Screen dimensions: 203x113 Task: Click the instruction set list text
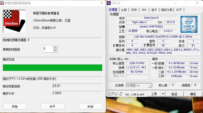(x=163, y=51)
